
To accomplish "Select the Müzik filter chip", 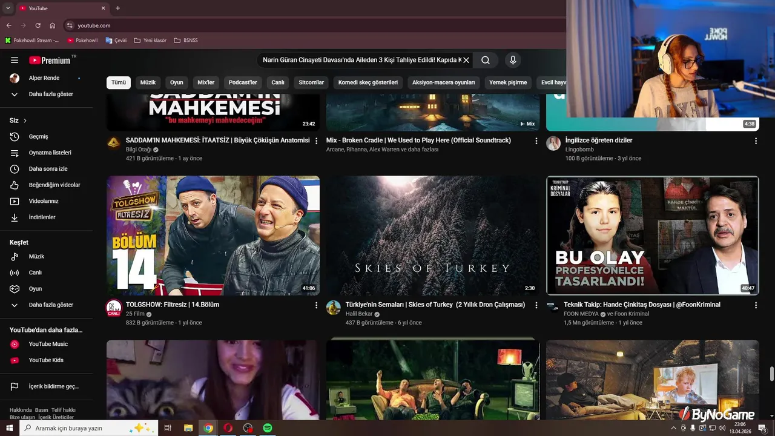I will click(x=148, y=82).
